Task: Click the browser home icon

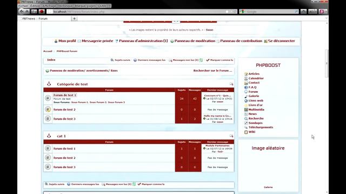Action: pos(304,11)
